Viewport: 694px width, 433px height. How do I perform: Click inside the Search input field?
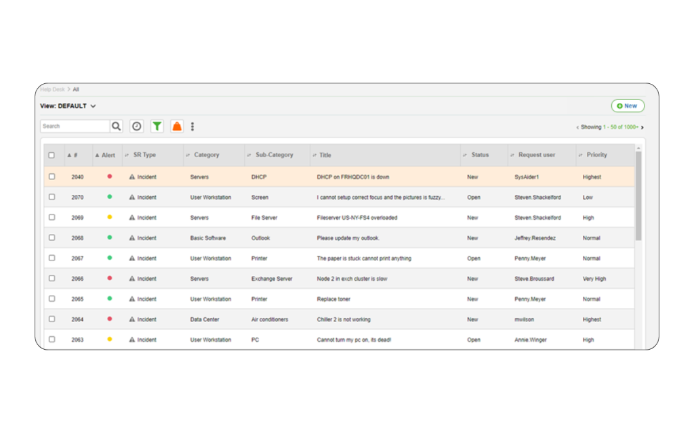click(x=75, y=126)
